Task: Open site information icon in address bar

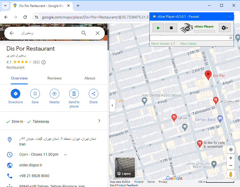Action: (37, 17)
